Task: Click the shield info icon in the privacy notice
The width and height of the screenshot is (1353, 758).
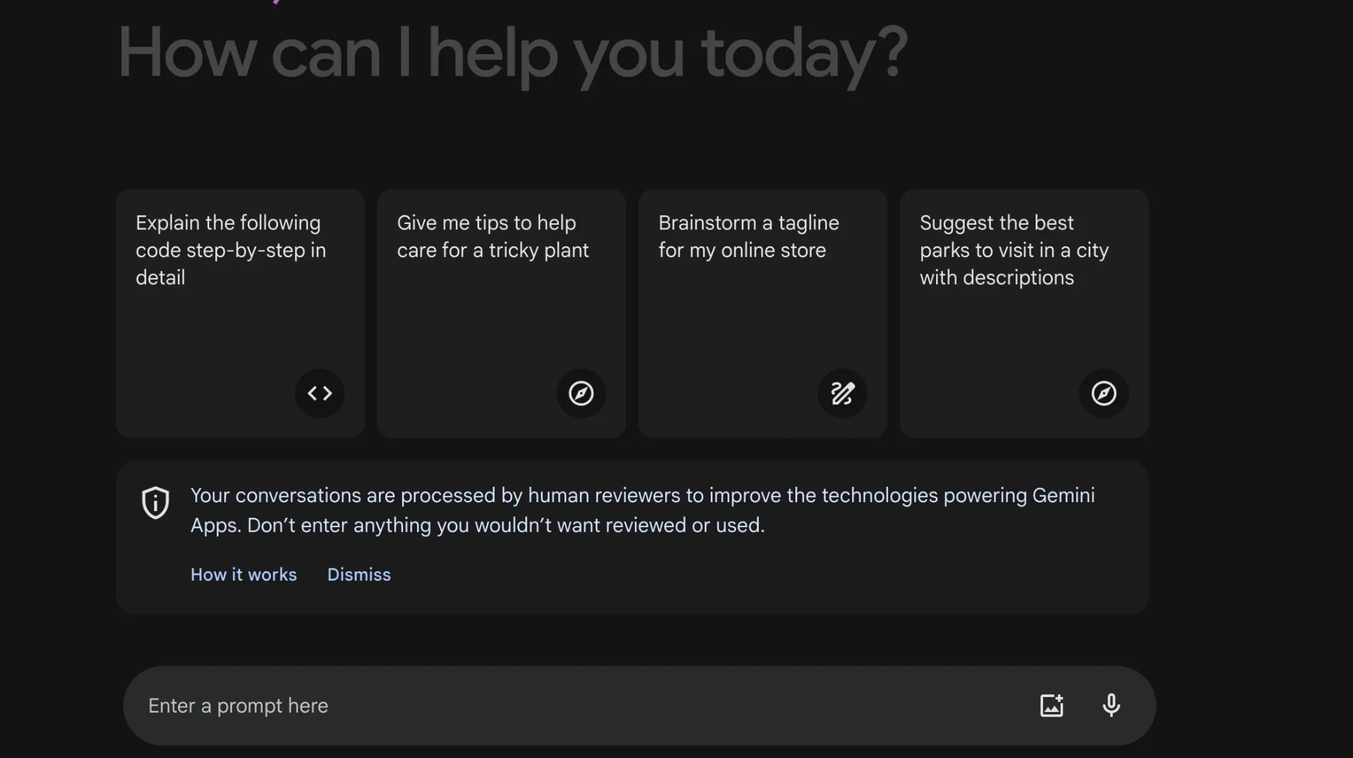Action: coord(155,503)
